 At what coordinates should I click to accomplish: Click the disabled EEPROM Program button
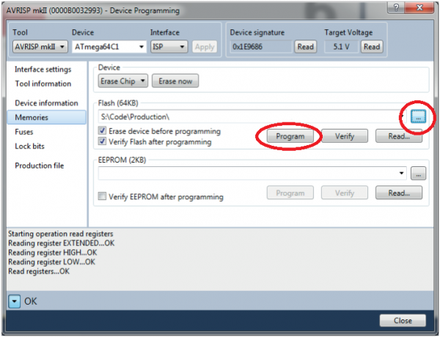[290, 193]
